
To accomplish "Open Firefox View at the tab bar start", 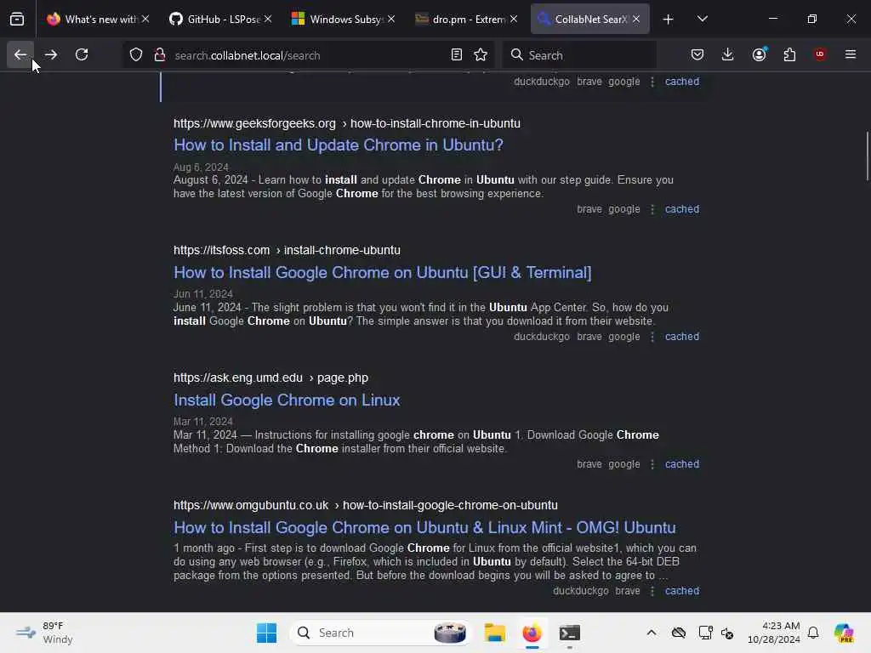I will tap(17, 20).
